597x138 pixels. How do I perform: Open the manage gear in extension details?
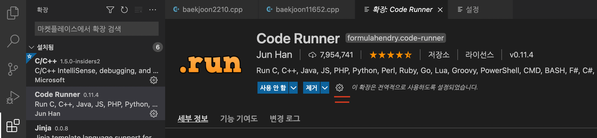[x=340, y=88]
